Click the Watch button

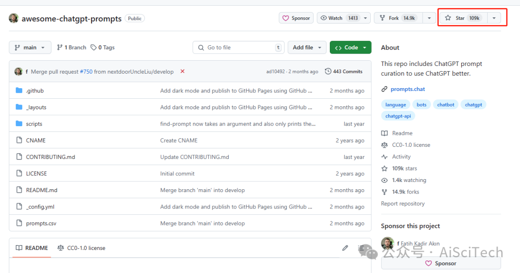coord(339,18)
